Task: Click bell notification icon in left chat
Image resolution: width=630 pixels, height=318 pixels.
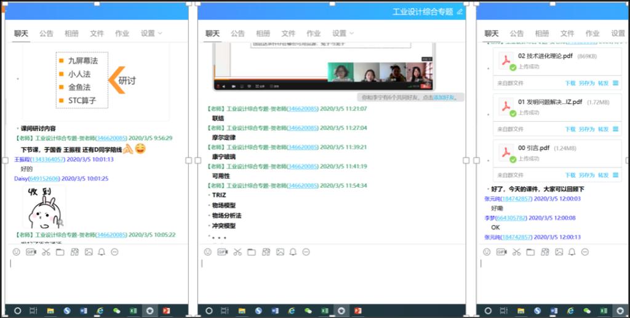Action: click(102, 252)
